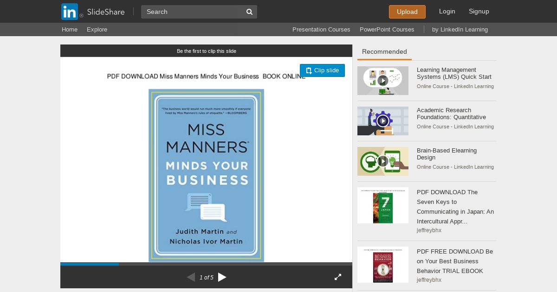The image size is (557, 292).
Task: Click the LinkedIn logo icon
Action: pyautogui.click(x=70, y=12)
